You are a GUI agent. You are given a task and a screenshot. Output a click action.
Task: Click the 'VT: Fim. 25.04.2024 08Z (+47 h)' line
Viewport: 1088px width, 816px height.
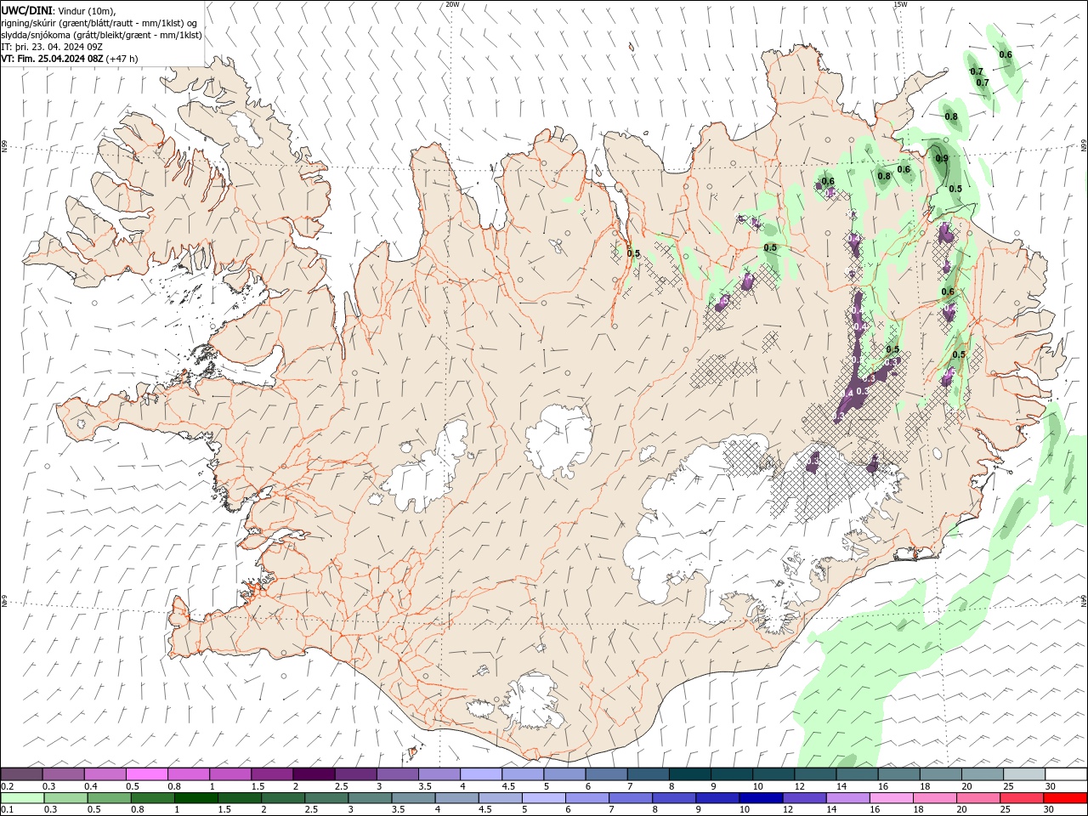70,59
